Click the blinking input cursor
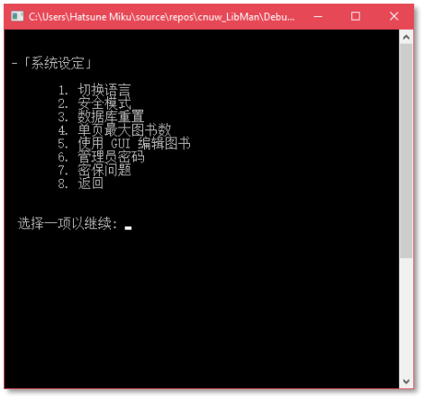Screen dimensions: 425x400 128,228
